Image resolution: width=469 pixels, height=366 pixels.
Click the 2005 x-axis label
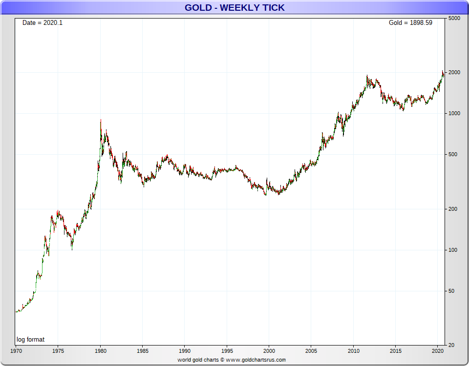point(311,351)
